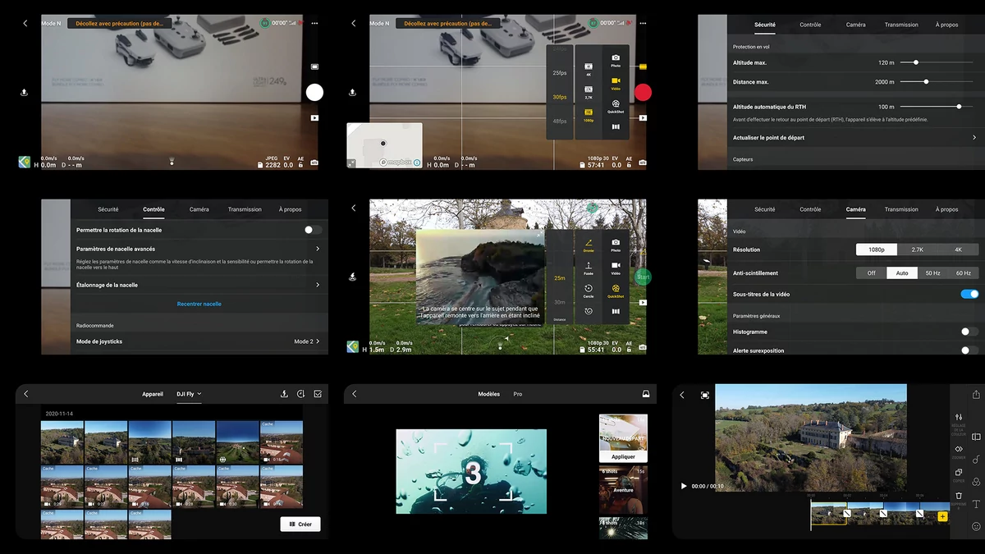Choose the 30m distance option
The height and width of the screenshot is (554, 985).
560,302
